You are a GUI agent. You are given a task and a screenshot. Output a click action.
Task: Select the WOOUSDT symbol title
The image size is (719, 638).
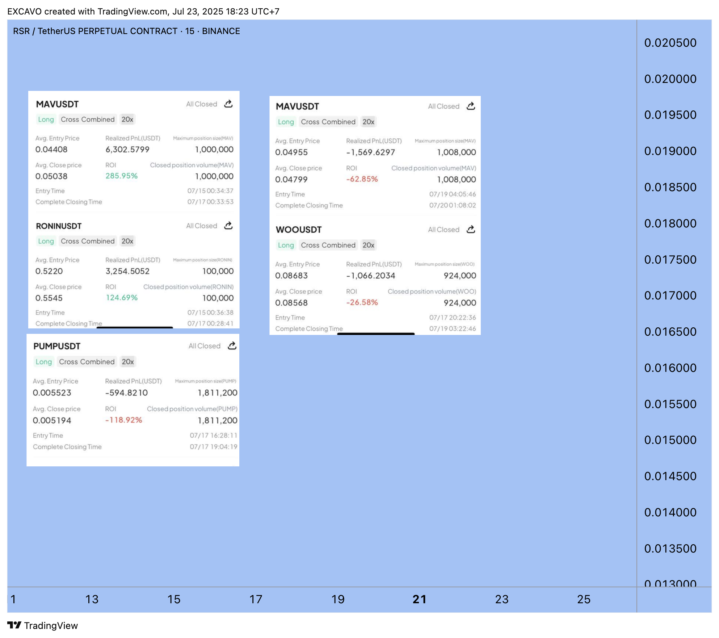point(299,230)
